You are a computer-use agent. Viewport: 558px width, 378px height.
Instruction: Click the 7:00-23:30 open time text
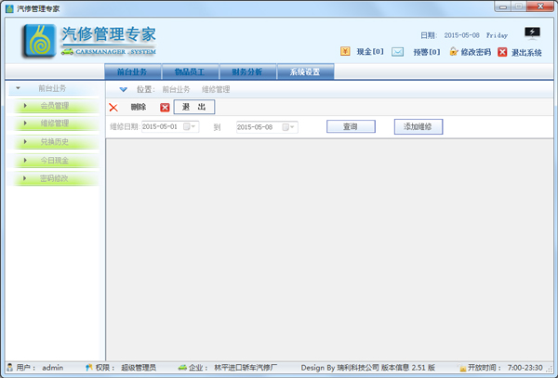coord(525,368)
